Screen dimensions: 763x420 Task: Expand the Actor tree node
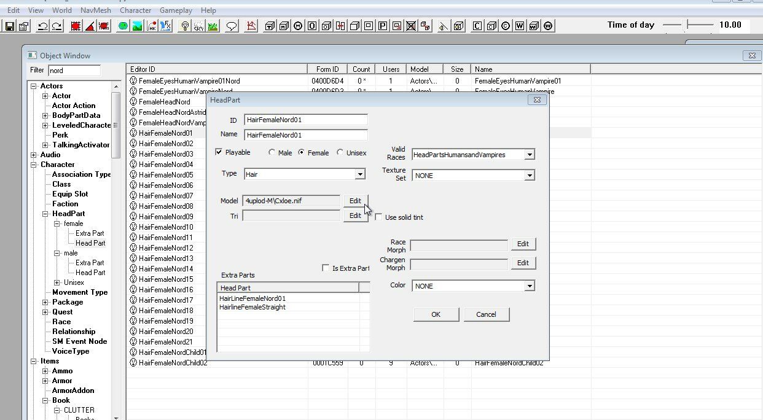tap(45, 96)
